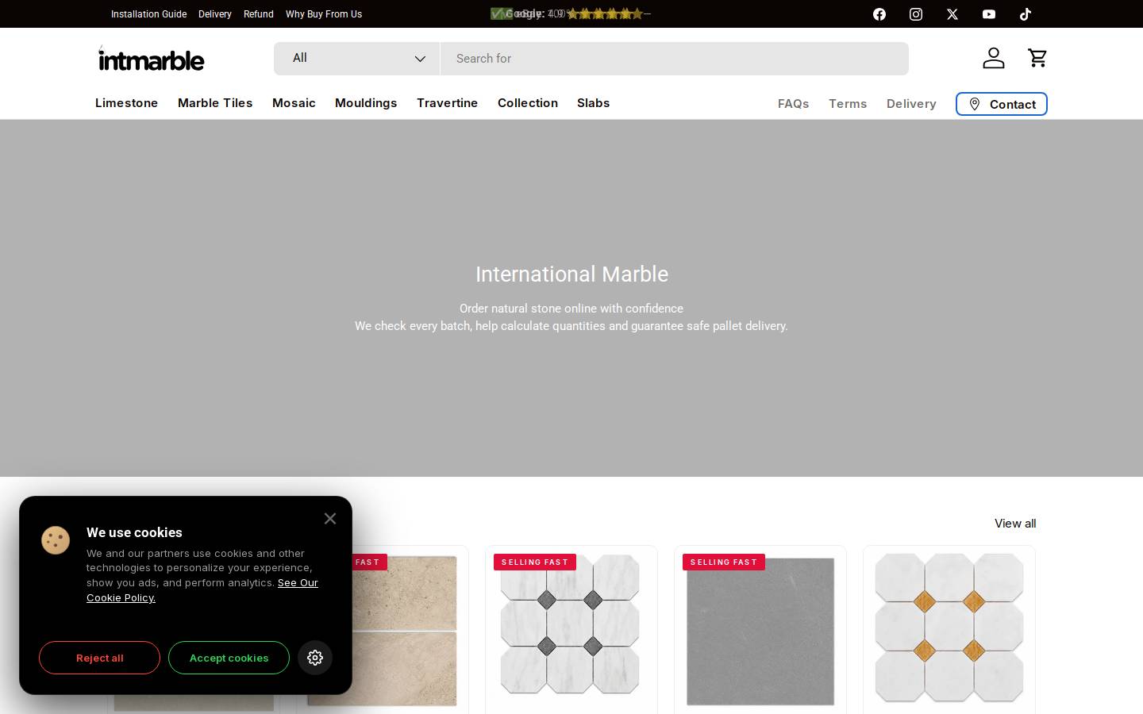Open the Instagram profile icon
This screenshot has height=714, width=1143.
click(916, 14)
